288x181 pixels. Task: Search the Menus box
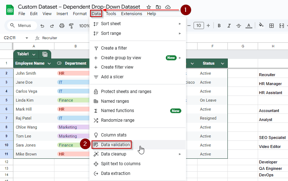22,25
